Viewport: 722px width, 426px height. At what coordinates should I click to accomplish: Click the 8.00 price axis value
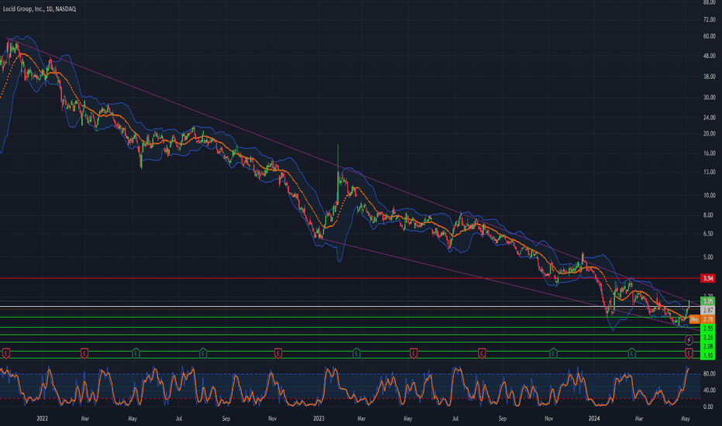tap(709, 215)
